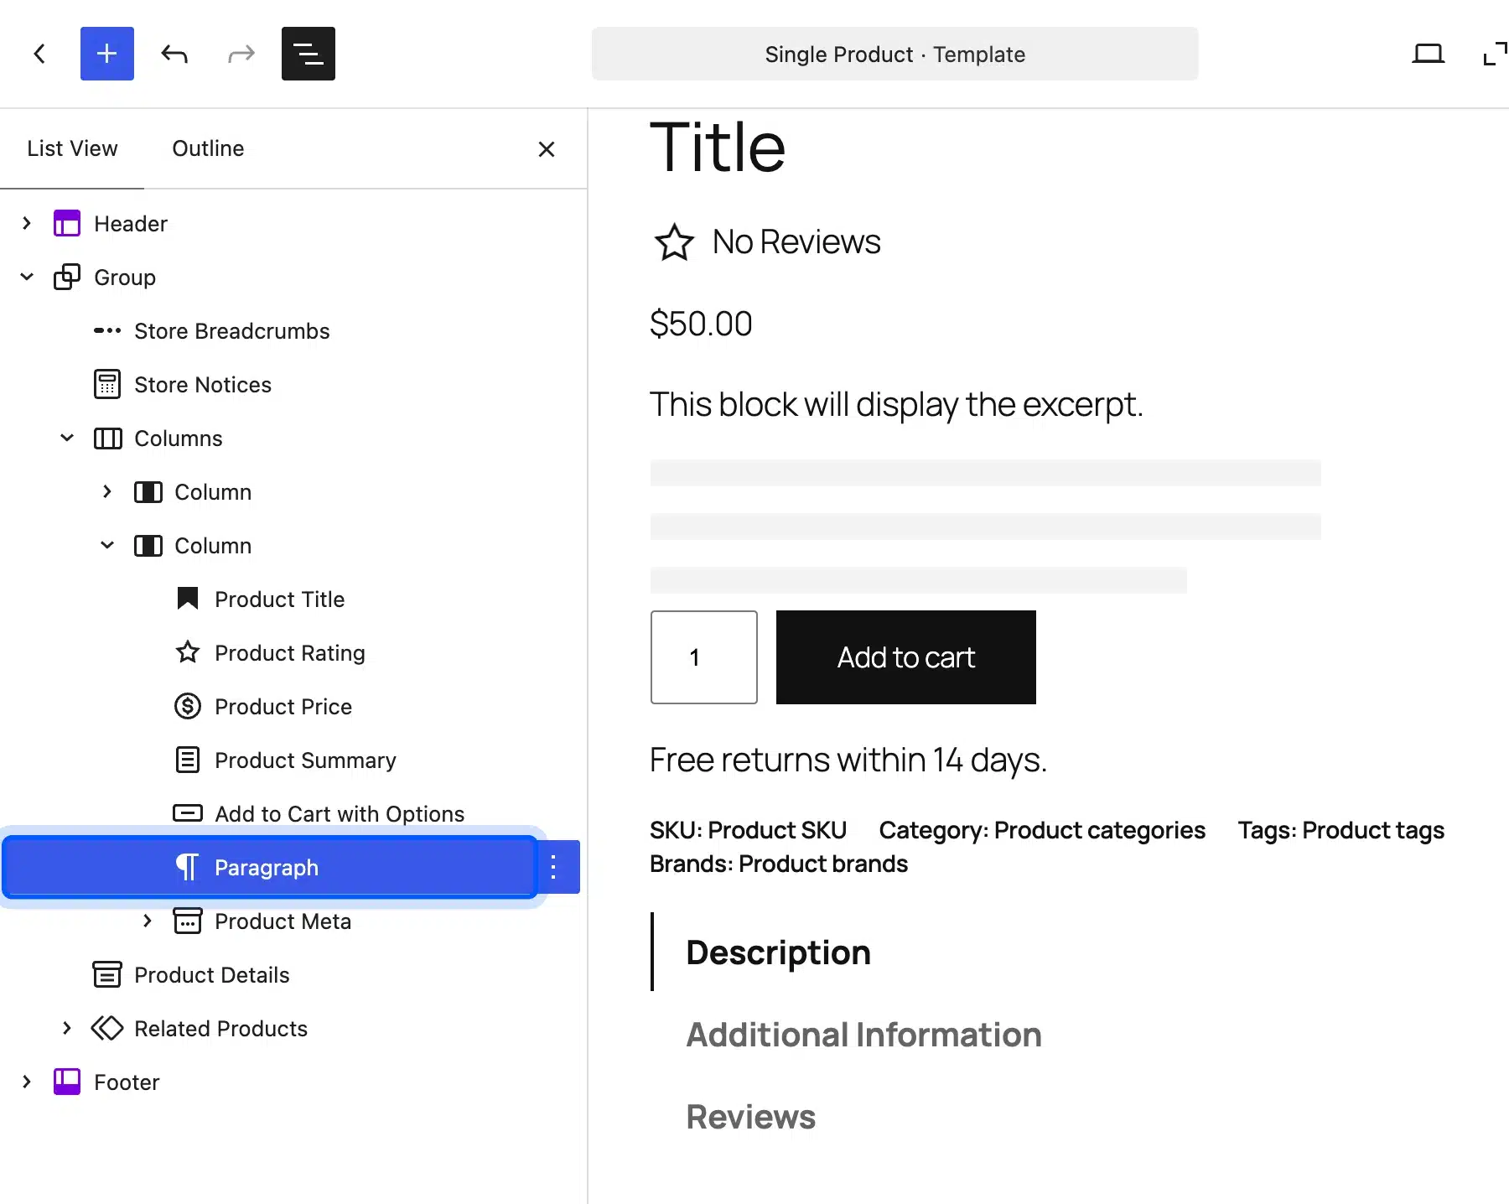Image resolution: width=1509 pixels, height=1204 pixels.
Task: Collapse the Columns block tree
Action: [x=67, y=438]
